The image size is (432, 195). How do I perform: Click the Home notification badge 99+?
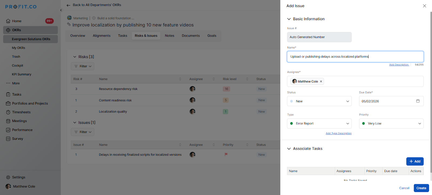tap(49, 21)
